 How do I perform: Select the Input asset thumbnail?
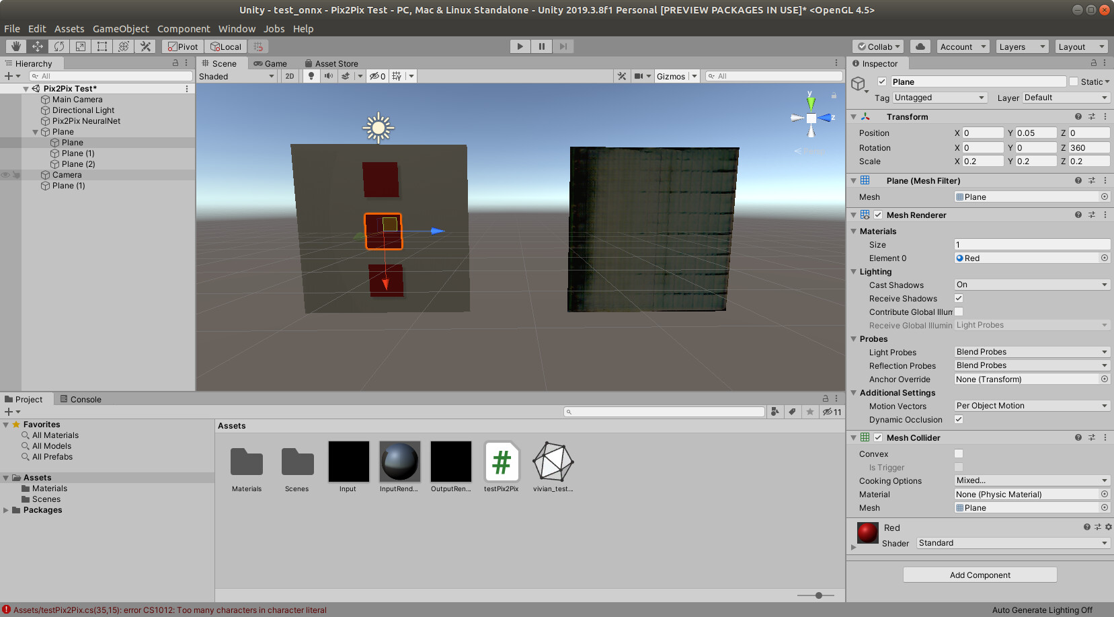tap(348, 462)
